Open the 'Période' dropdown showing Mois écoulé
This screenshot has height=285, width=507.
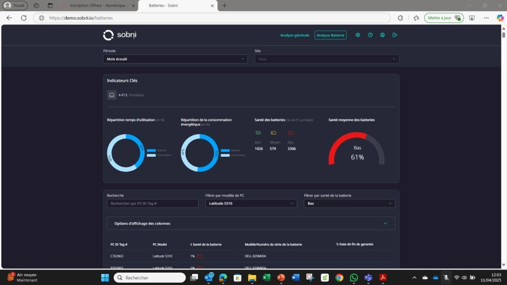tap(175, 59)
